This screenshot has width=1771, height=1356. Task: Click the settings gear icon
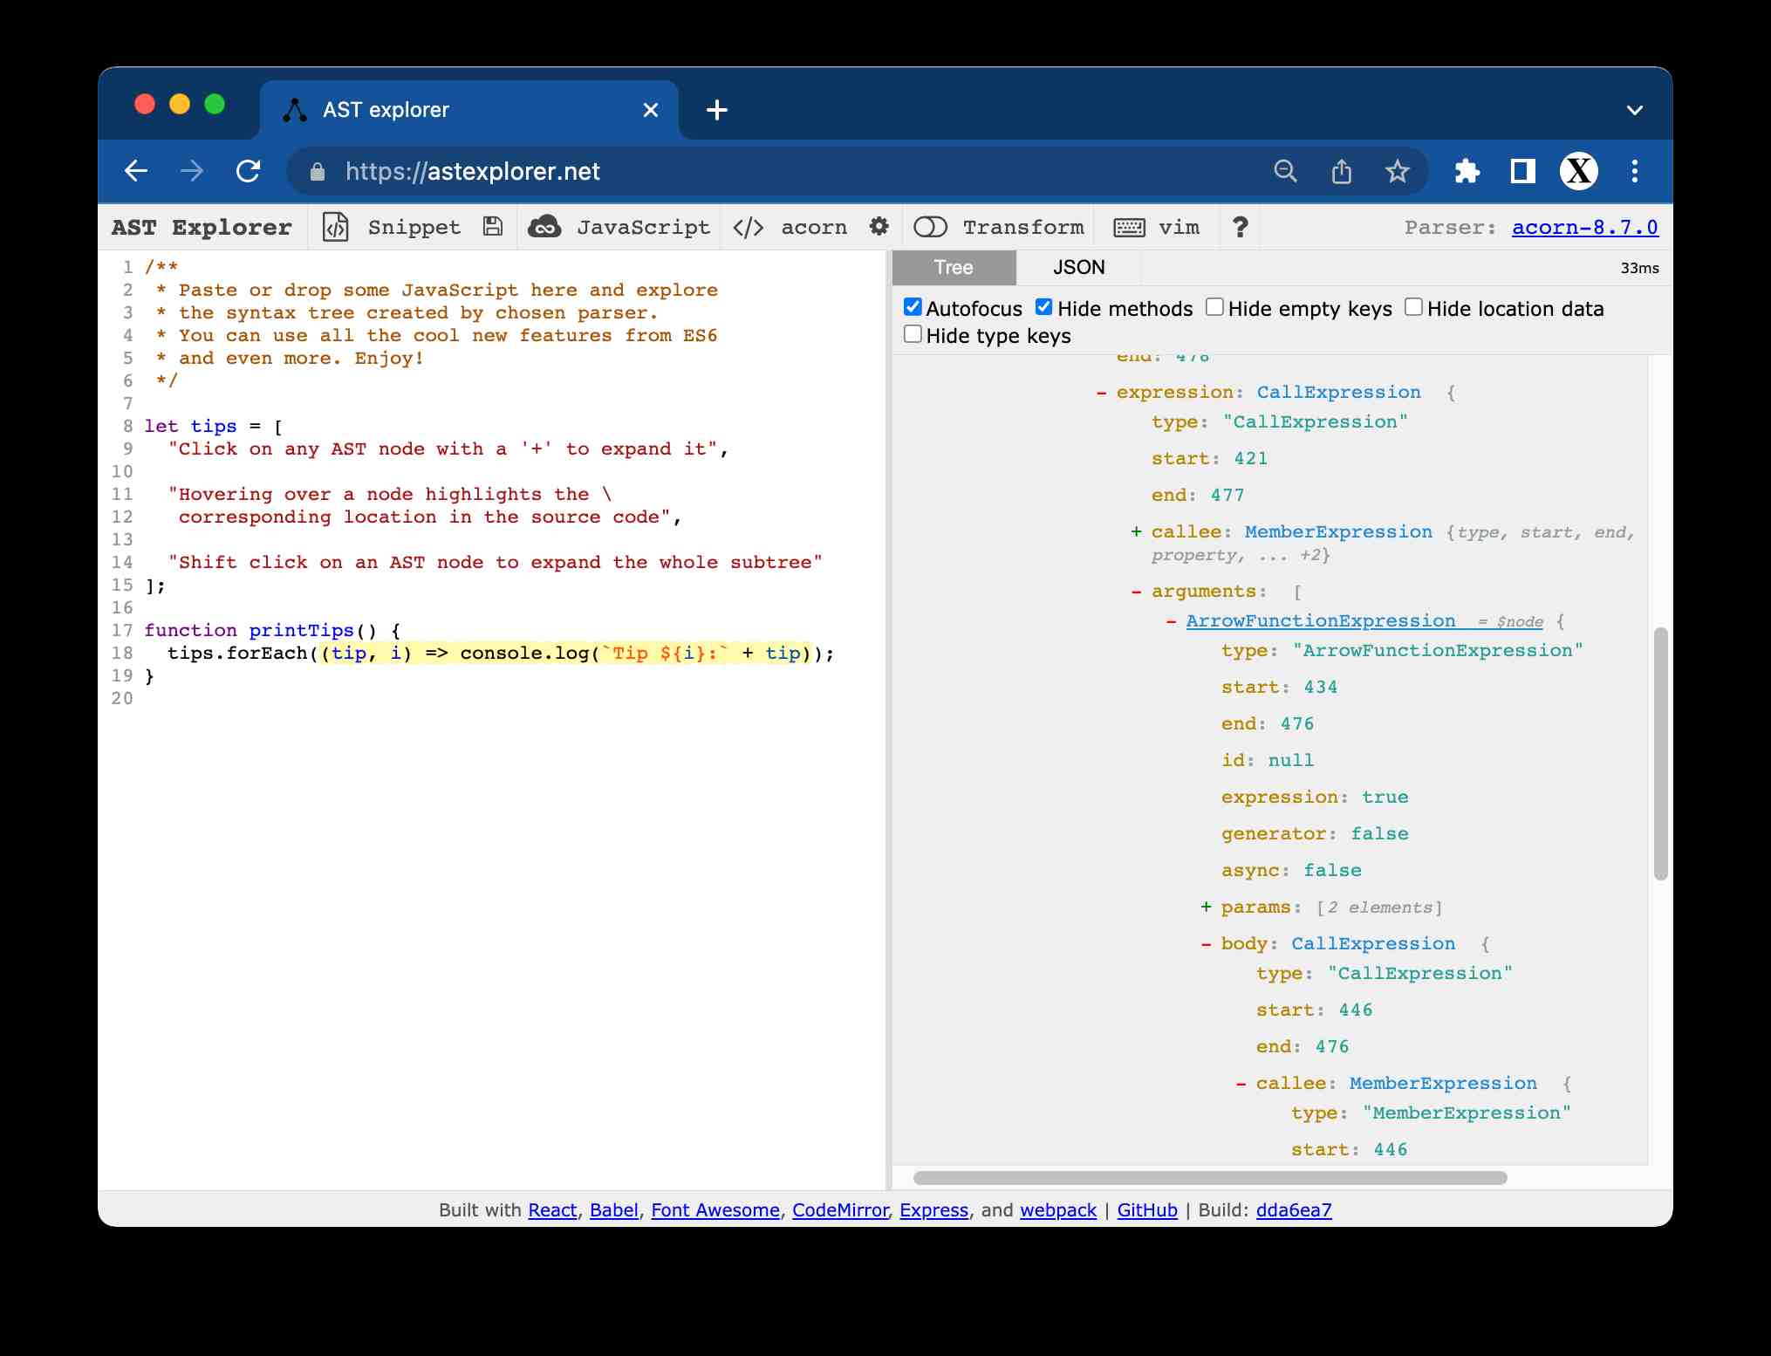pyautogui.click(x=879, y=227)
